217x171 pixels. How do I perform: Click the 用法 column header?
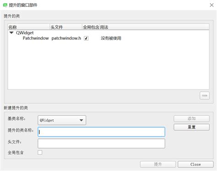(x=154, y=27)
